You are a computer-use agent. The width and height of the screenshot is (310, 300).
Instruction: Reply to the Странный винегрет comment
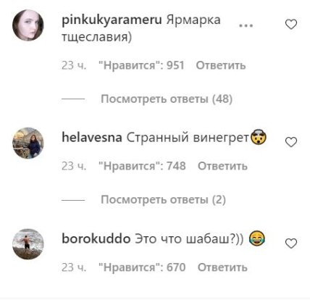point(222,166)
